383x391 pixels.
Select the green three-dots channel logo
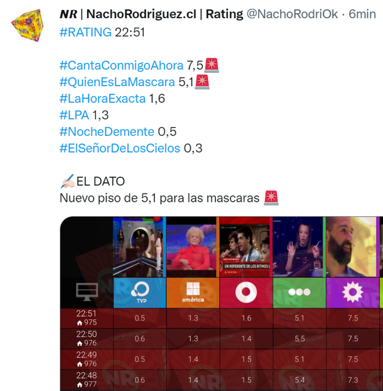299,293
